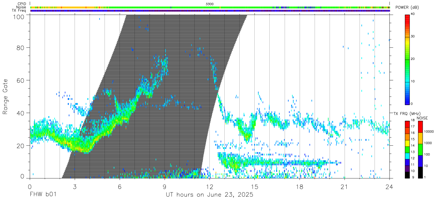Click the red top of power colorbar
This screenshot has width=438, height=202.
pos(407,18)
